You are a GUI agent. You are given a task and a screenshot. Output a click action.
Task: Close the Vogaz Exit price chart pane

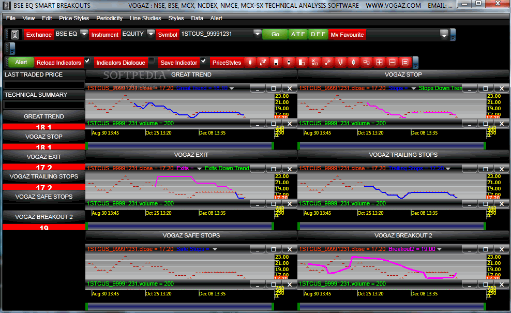pos(290,169)
